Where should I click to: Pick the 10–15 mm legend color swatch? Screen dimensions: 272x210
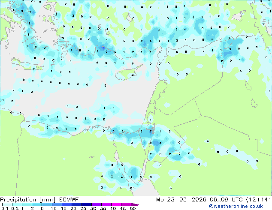click(57, 204)
